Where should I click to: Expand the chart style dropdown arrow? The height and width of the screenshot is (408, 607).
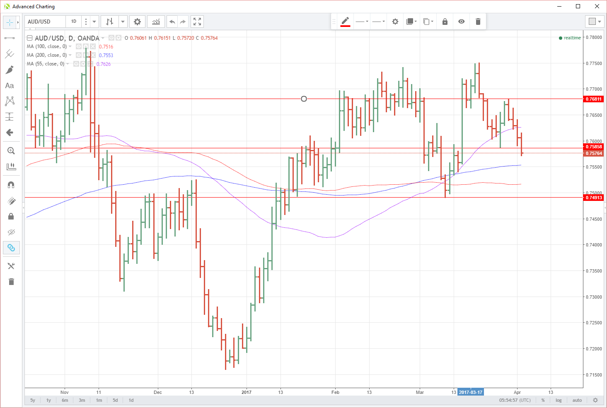click(123, 22)
